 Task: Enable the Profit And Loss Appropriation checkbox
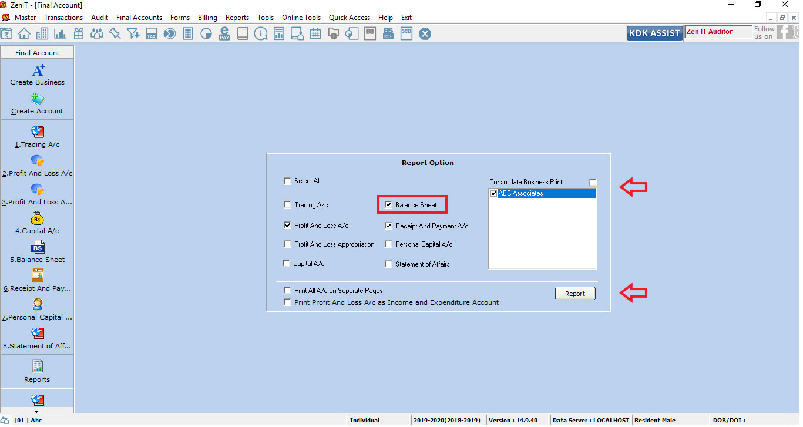287,244
